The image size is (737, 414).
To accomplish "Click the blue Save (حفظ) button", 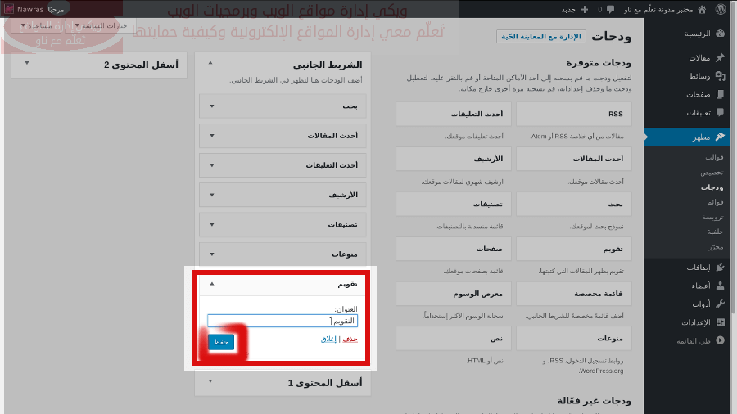I will (221, 342).
